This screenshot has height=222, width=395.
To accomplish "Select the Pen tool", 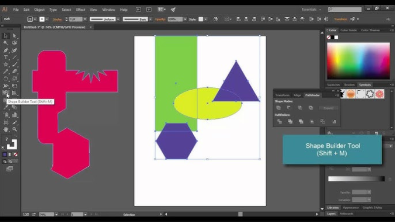I will 5,50.
